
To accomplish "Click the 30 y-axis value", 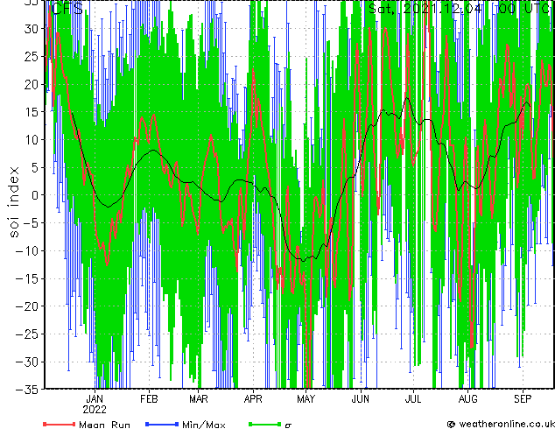I will [31, 29].
